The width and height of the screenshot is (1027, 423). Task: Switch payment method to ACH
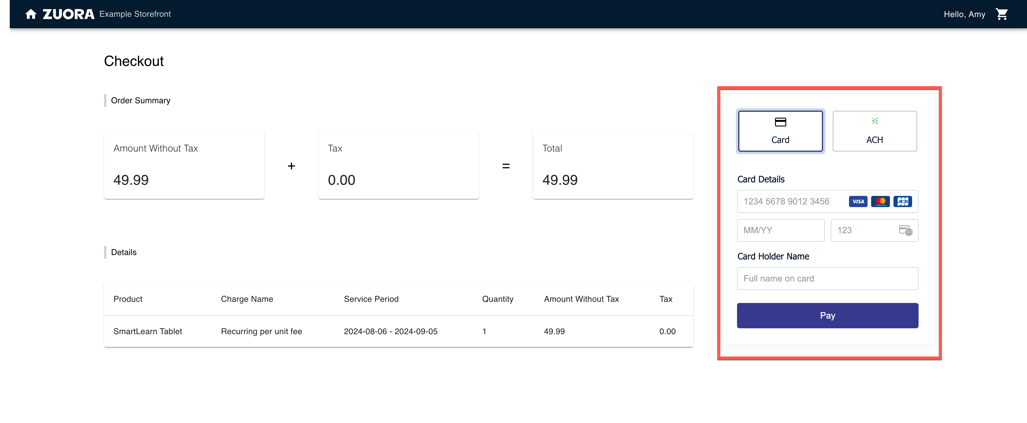(x=875, y=131)
